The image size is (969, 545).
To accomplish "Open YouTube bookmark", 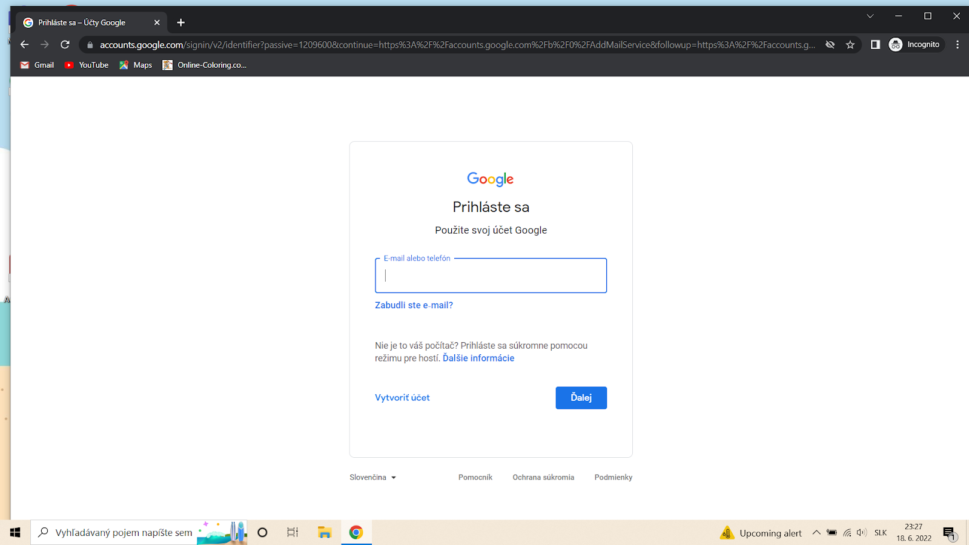I will [87, 65].
